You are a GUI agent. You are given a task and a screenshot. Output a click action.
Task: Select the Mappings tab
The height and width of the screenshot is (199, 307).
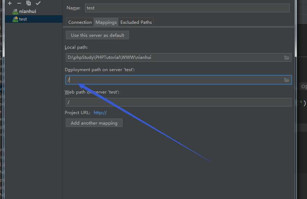106,22
